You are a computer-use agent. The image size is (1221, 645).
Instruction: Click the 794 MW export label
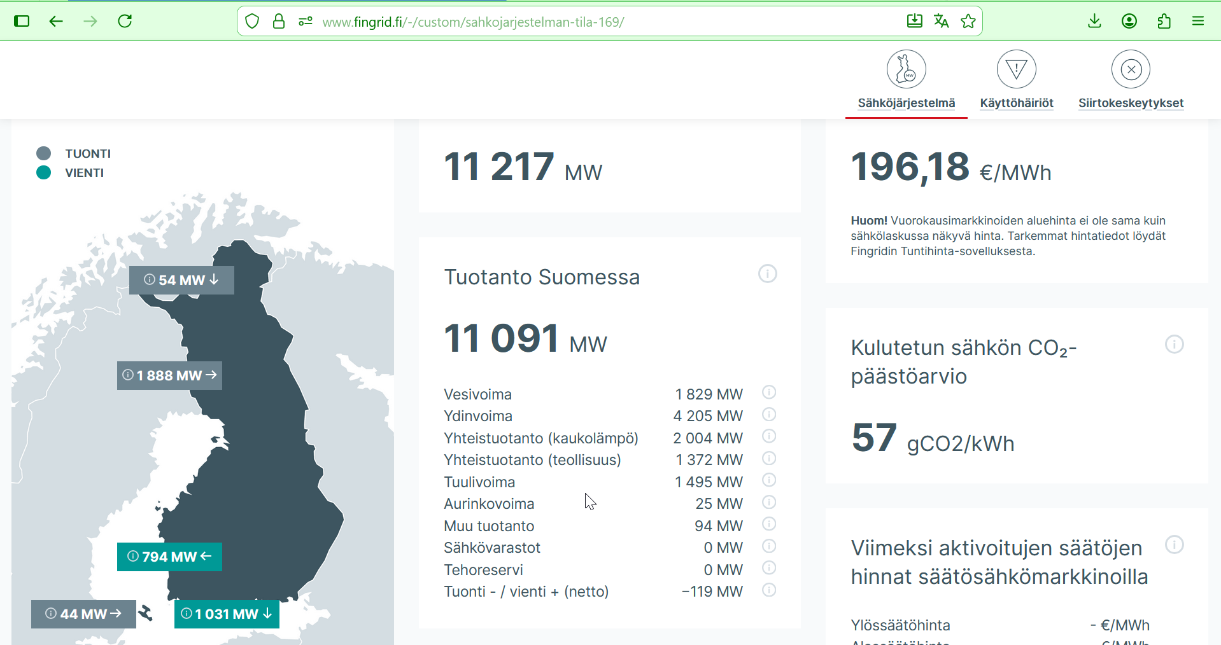[169, 557]
